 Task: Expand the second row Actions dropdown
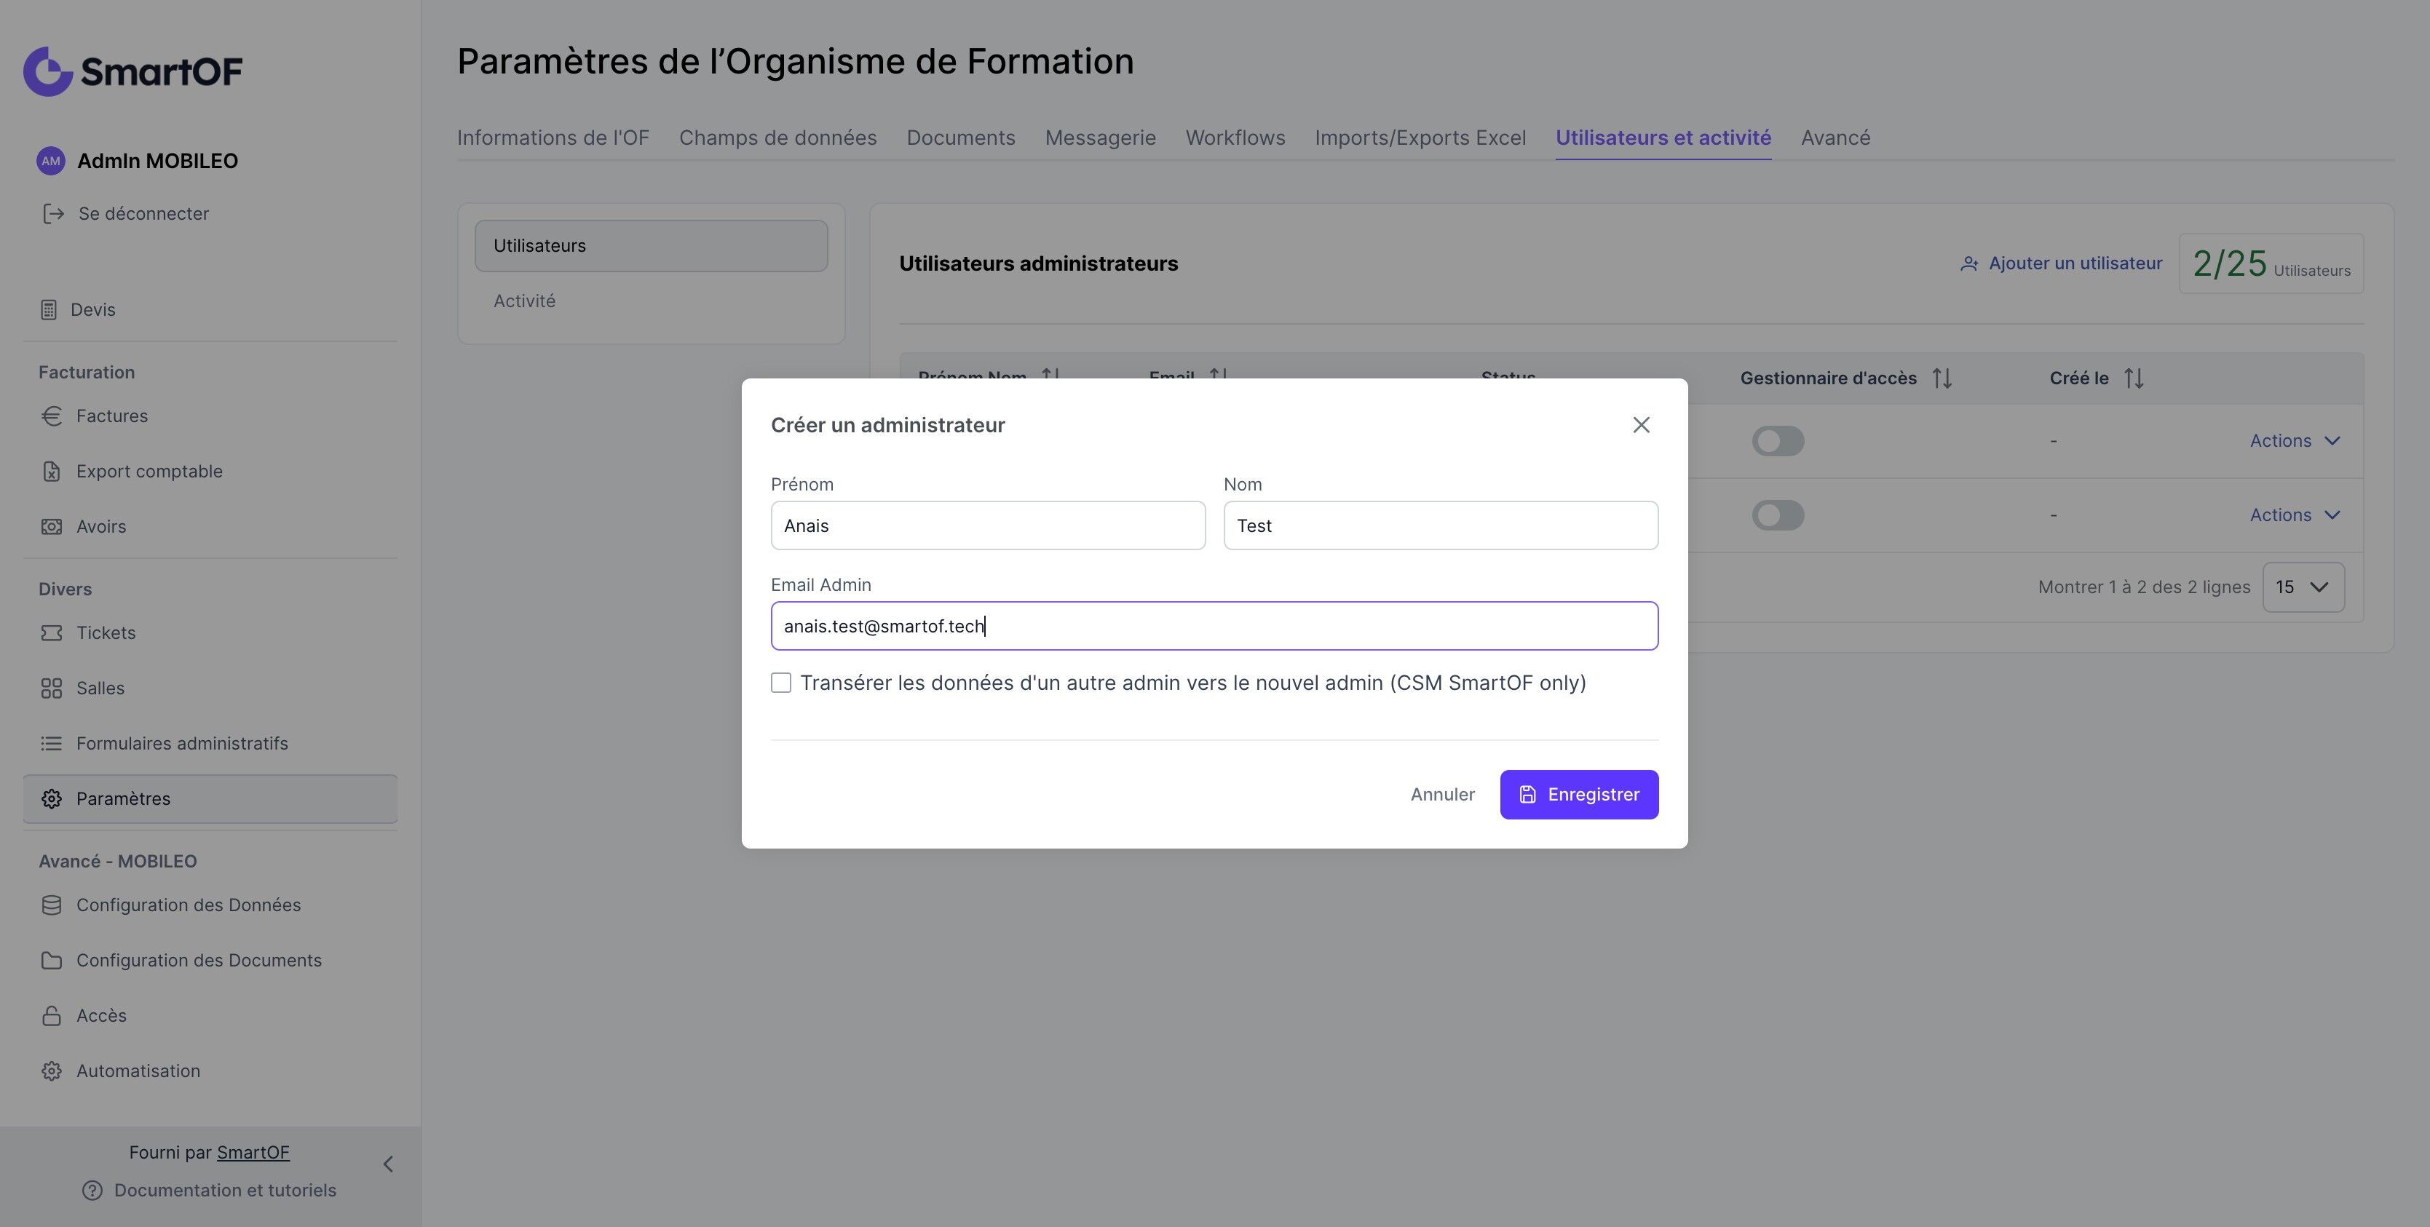(2294, 516)
